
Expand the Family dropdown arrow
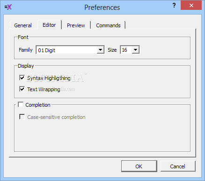pyautogui.click(x=101, y=50)
